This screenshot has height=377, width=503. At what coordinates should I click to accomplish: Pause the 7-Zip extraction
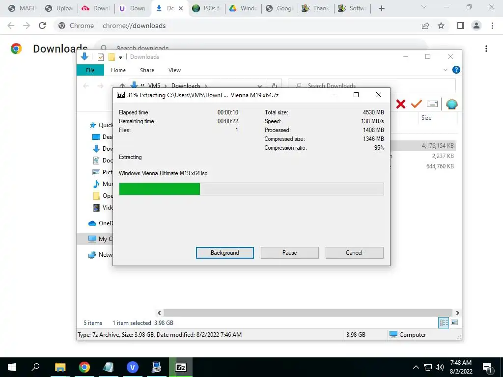pos(289,253)
